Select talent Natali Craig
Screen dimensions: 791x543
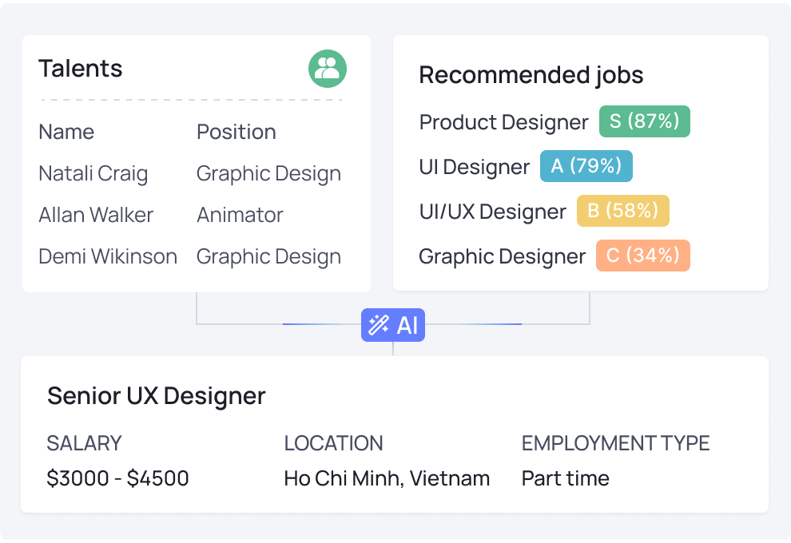93,174
